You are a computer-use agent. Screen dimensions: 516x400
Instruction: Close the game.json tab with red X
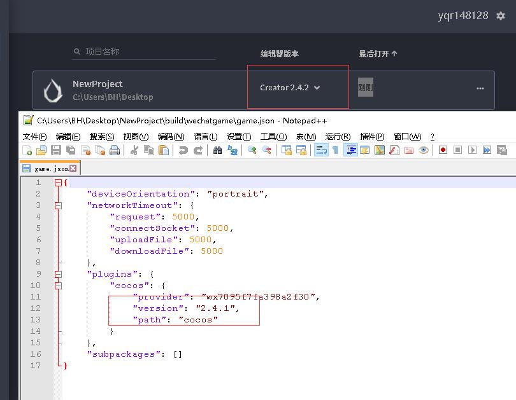(73, 168)
